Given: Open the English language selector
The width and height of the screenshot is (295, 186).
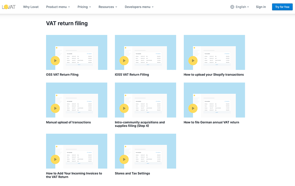Looking at the screenshot, I should 242,7.
